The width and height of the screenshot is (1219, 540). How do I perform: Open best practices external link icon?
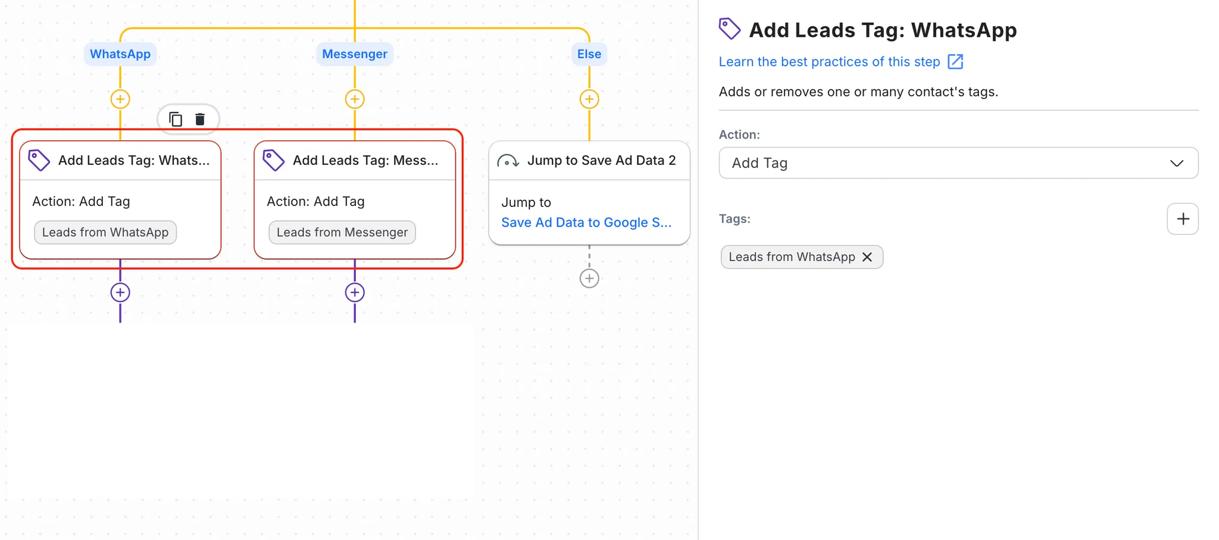[x=955, y=62]
